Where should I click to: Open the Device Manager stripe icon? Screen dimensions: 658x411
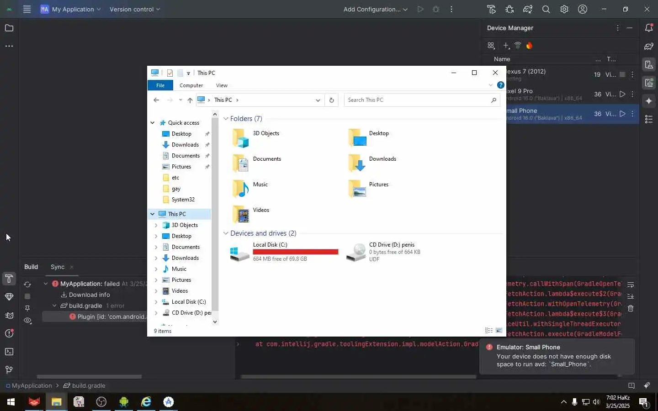coord(649,64)
